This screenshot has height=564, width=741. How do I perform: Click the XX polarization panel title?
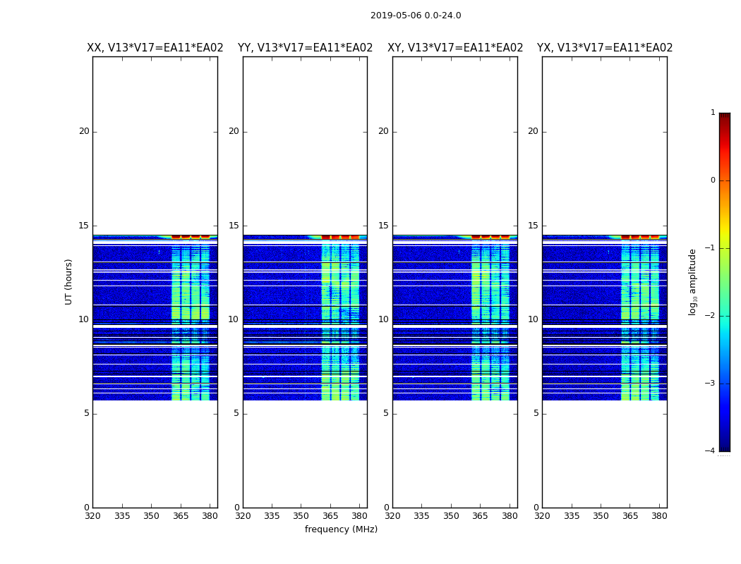pos(155,48)
